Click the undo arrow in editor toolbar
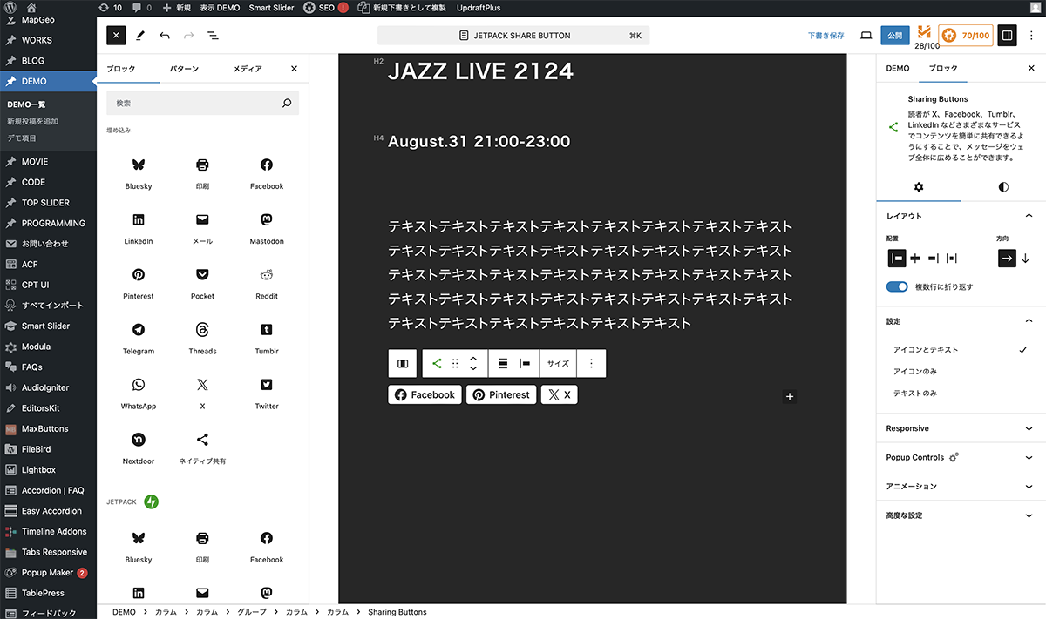The width and height of the screenshot is (1046, 619). [165, 36]
